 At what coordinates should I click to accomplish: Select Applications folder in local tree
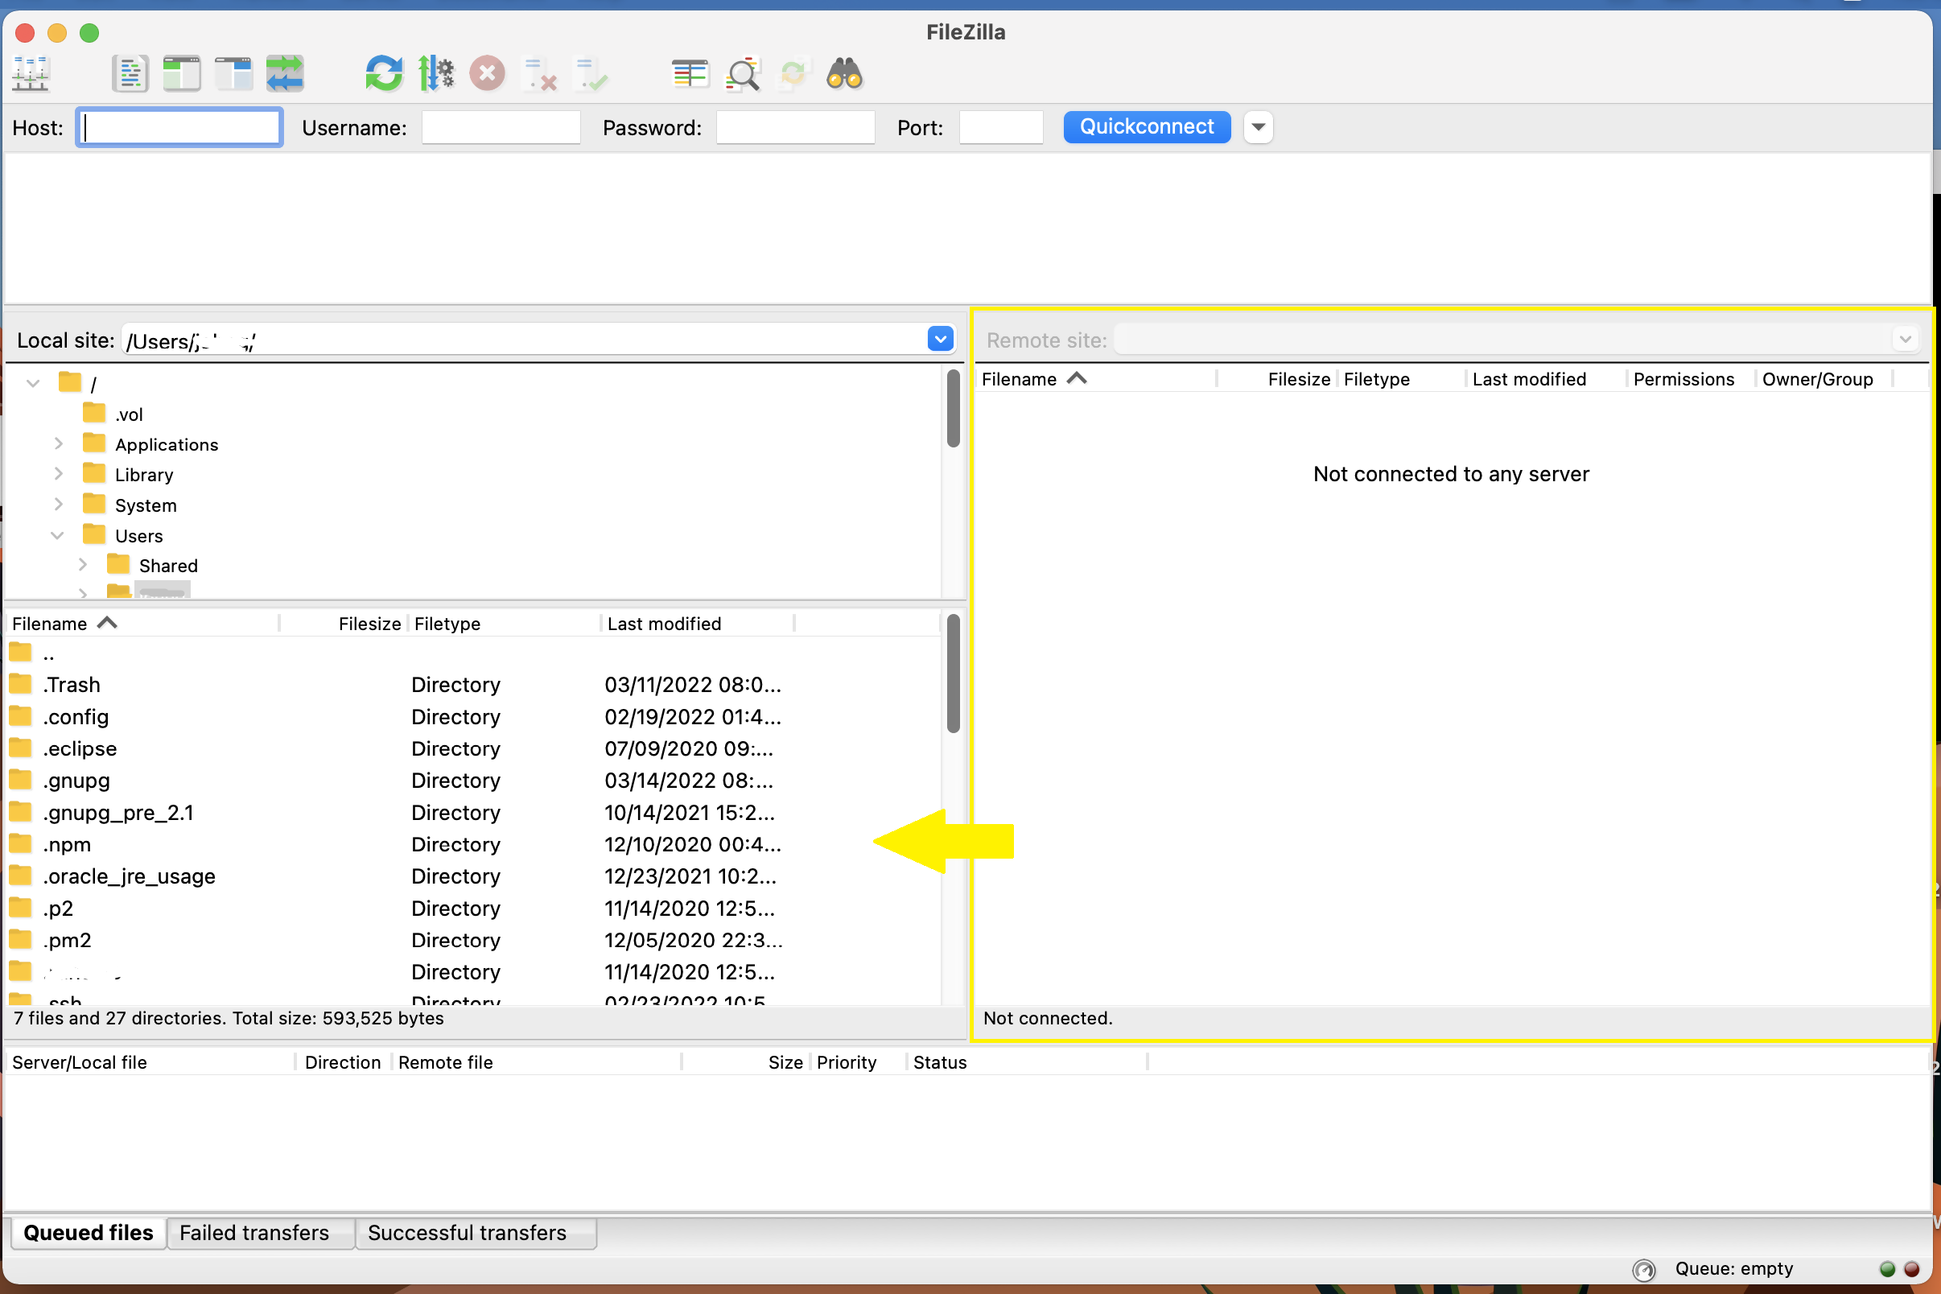pos(167,445)
